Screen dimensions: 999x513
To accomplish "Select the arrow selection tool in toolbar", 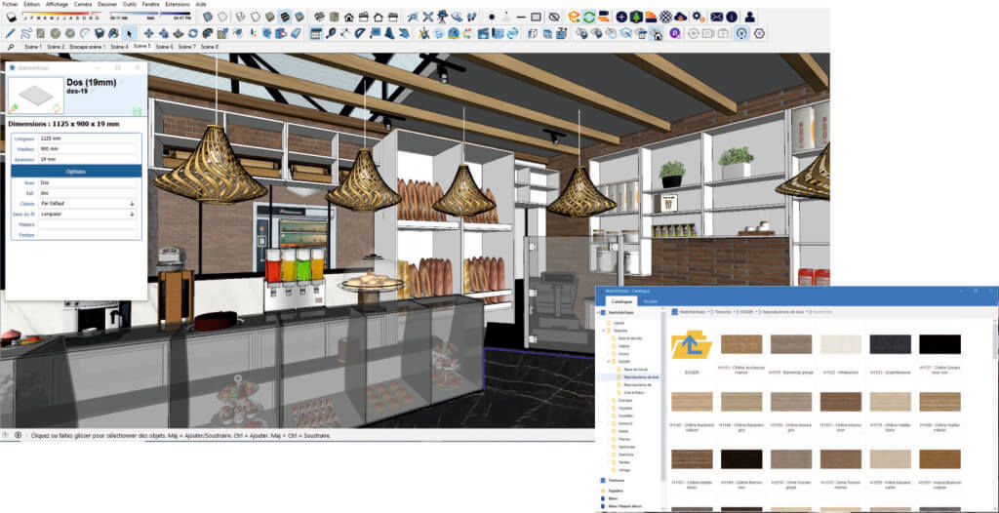I will [x=129, y=33].
